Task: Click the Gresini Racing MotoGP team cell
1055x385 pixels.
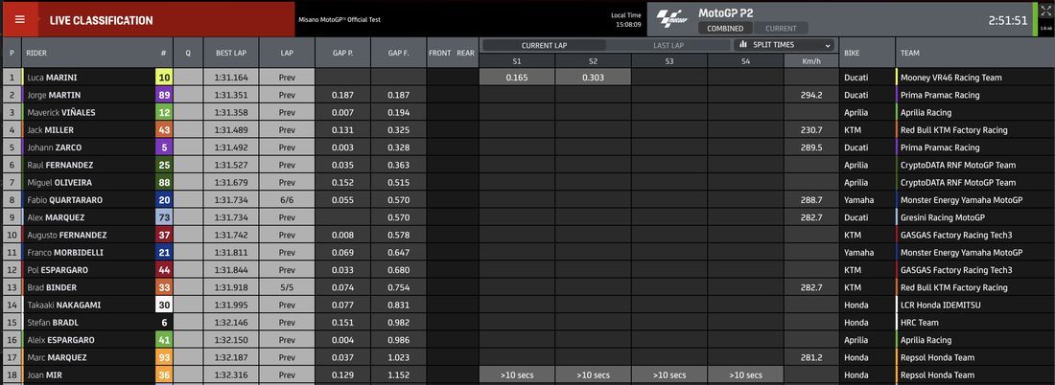Action: pos(975,217)
